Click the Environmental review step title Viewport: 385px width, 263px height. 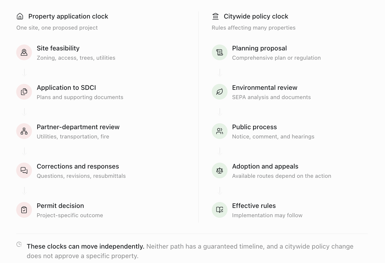click(265, 87)
